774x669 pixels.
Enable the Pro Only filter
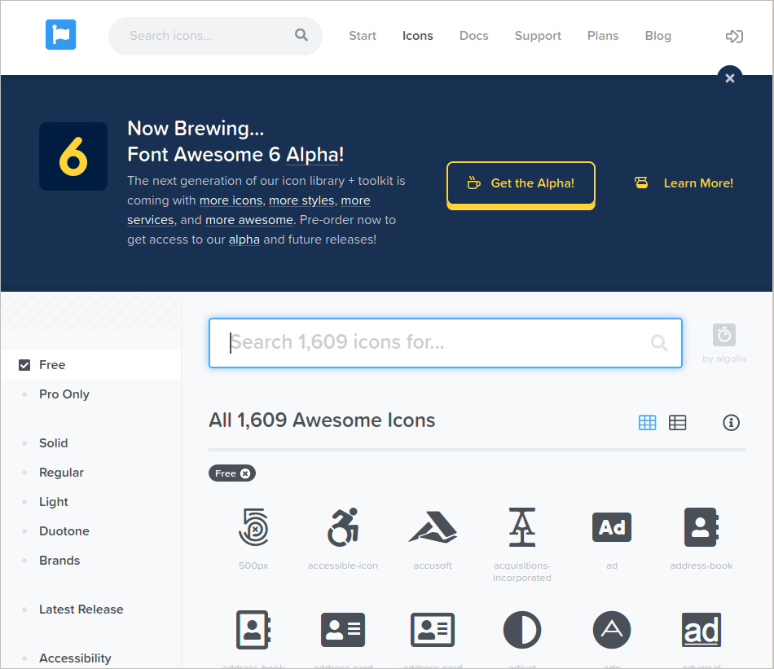pyautogui.click(x=64, y=394)
